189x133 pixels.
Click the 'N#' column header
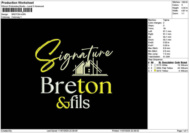(x=152, y=62)
